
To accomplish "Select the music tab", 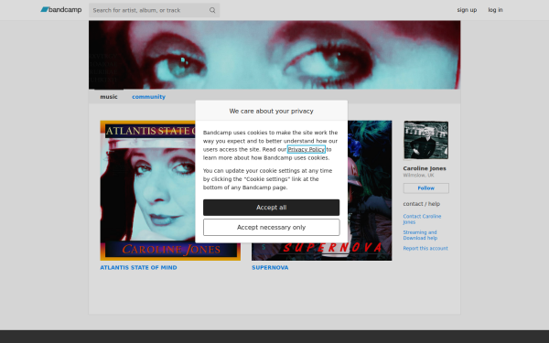I will (x=109, y=97).
